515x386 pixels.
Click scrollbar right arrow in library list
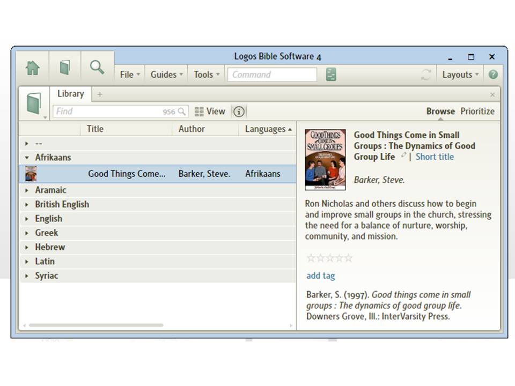coord(291,325)
